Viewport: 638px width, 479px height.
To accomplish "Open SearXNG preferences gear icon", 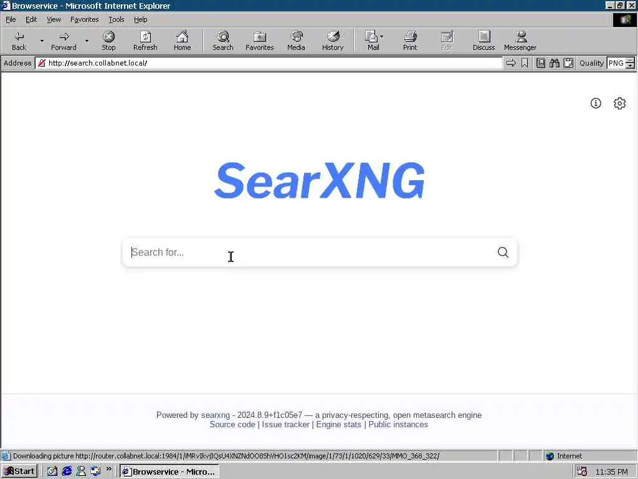I will click(x=620, y=104).
